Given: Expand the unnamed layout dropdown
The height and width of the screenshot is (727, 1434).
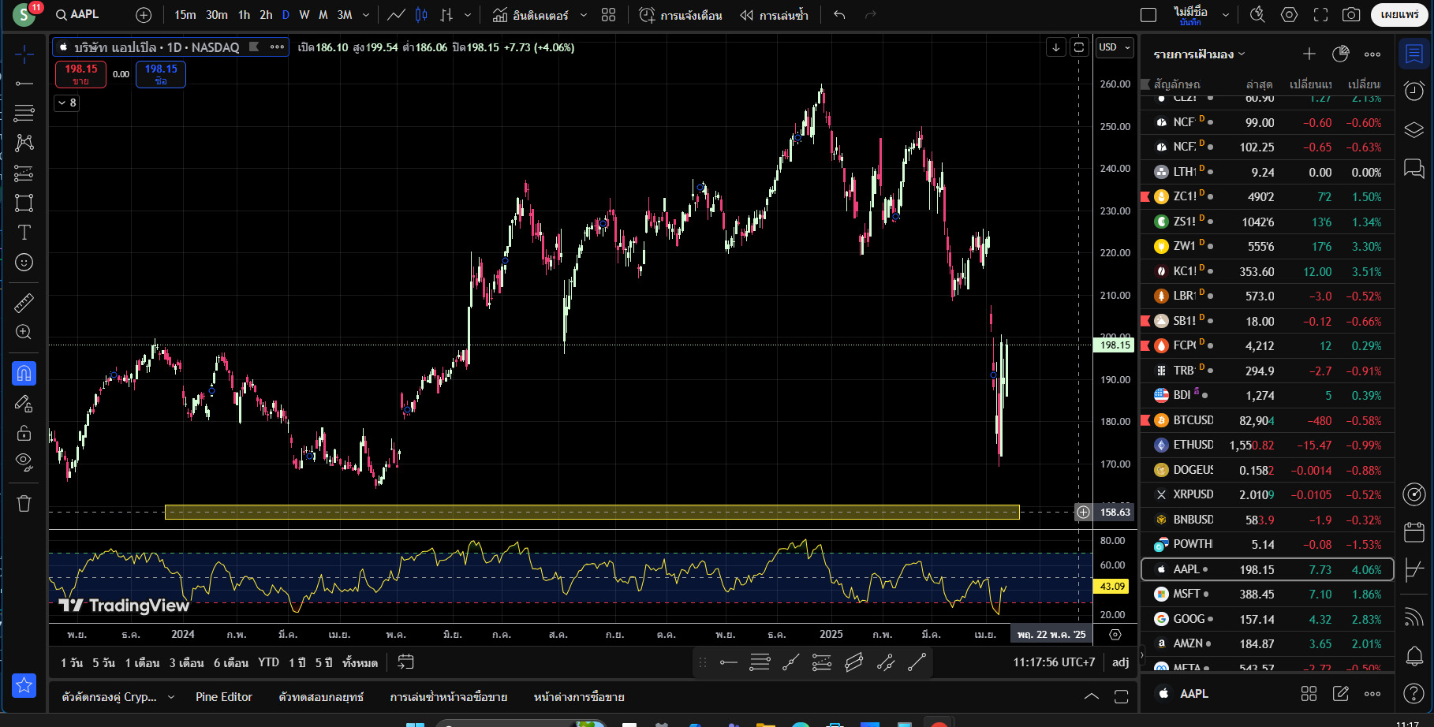Looking at the screenshot, I should 1225,14.
